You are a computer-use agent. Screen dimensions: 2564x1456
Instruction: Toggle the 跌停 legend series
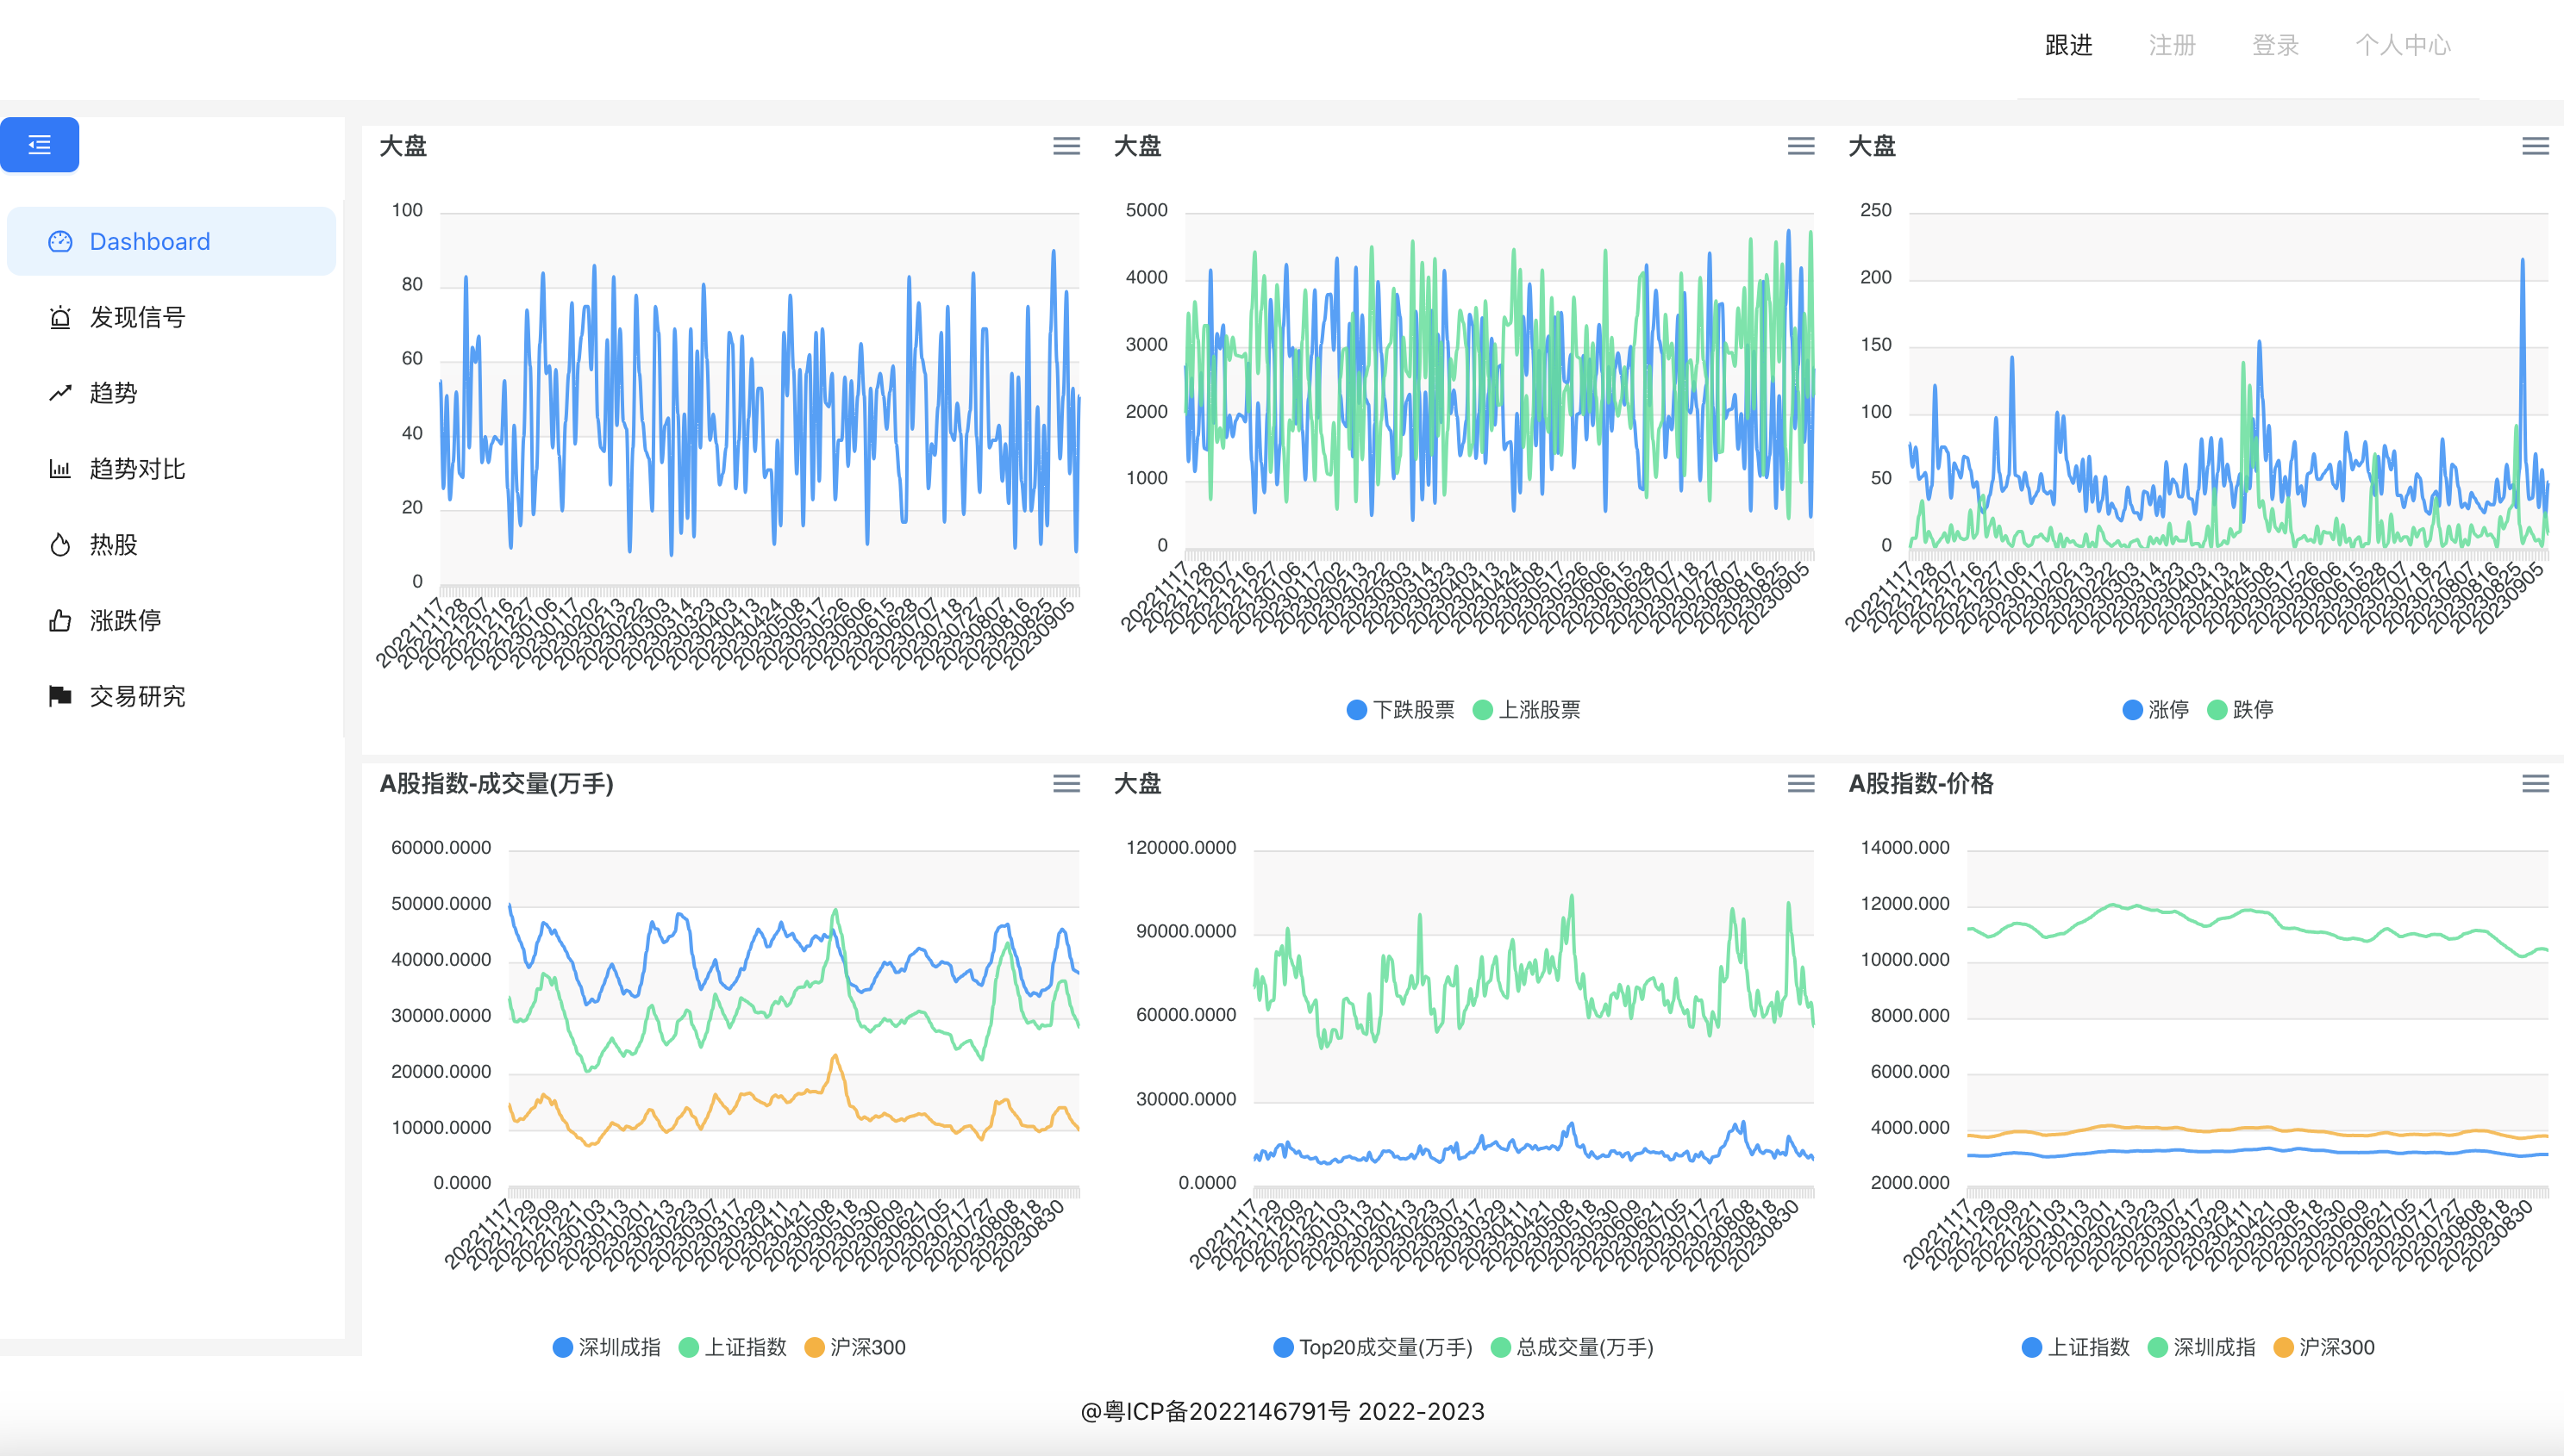pyautogui.click(x=2240, y=709)
